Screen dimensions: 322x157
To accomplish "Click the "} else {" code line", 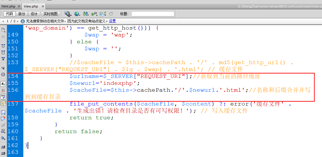I will point(84,42).
